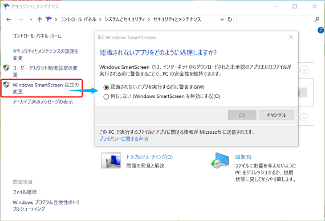Open the address bar history dropdown
This screenshot has width=325, height=221.
tap(222, 19)
